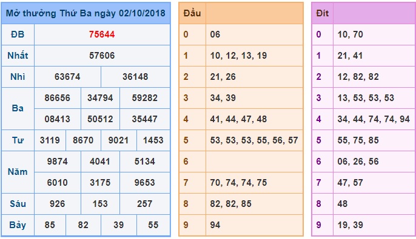The width and height of the screenshot is (416, 239).
Task: Select fifth prize number 9874
Action: (57, 162)
